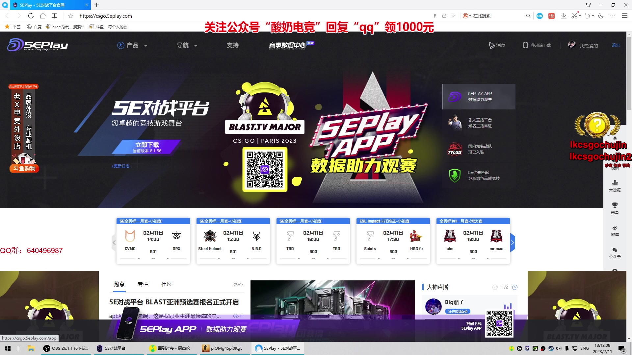
Task: Click the lightning speed-mode icon in address bar
Action: point(435,16)
